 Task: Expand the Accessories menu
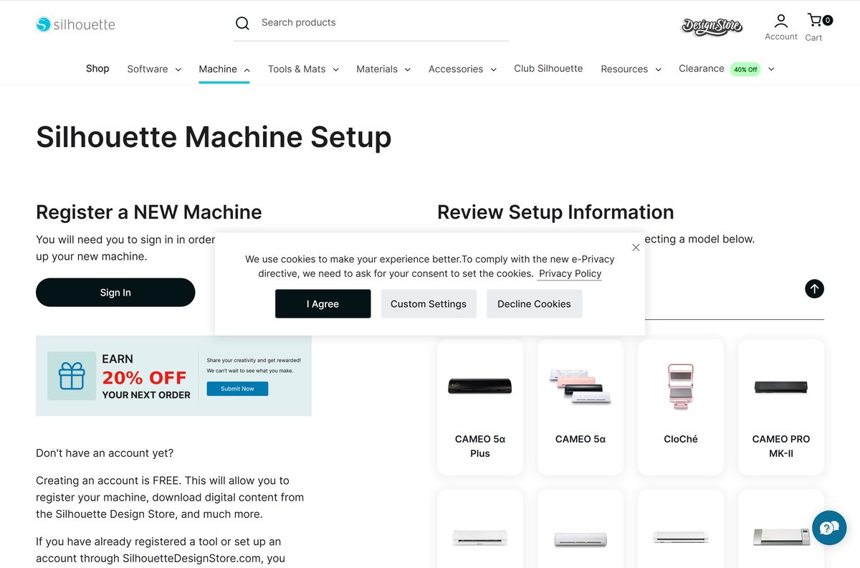pyautogui.click(x=462, y=69)
